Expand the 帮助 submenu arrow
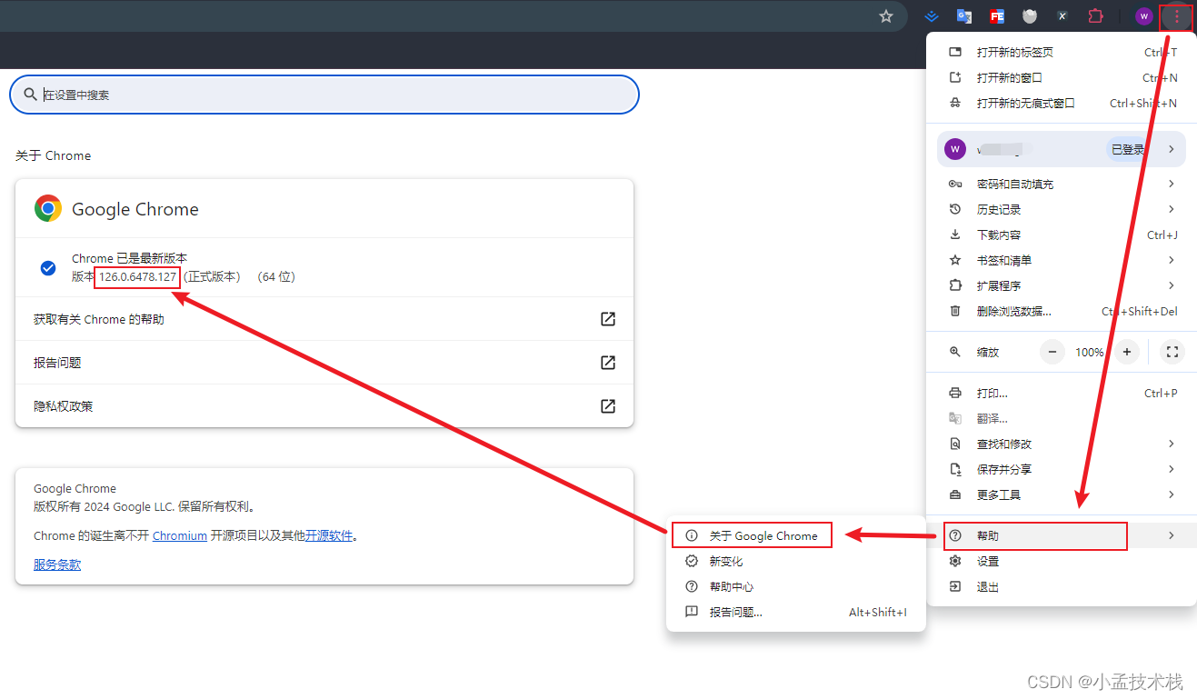This screenshot has height=699, width=1197. click(x=1172, y=535)
